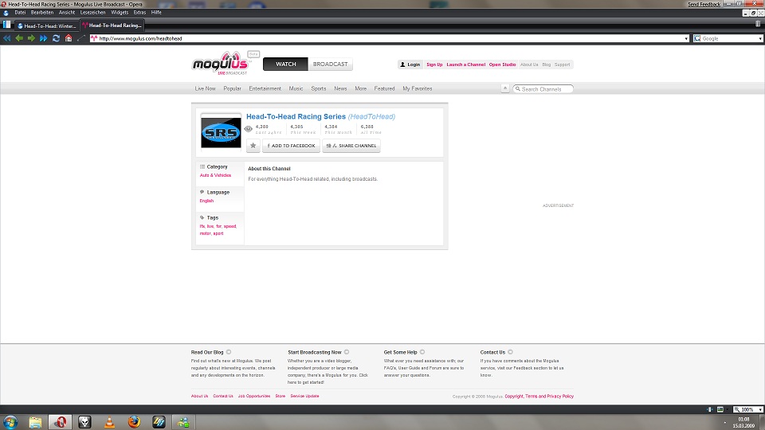The width and height of the screenshot is (765, 430).
Task: Go forward with the green forward arrow
Action: coord(31,38)
